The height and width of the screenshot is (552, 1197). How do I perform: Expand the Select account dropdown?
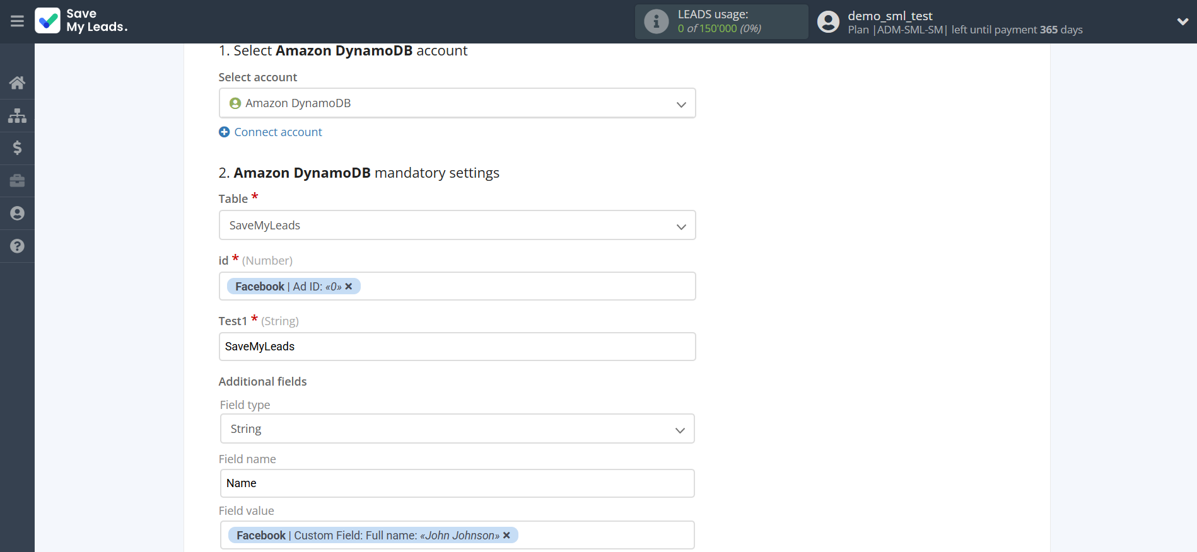coord(457,103)
